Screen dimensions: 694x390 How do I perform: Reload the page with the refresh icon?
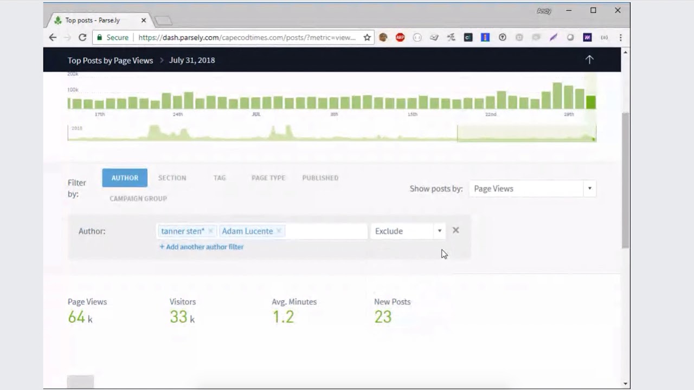coord(82,37)
